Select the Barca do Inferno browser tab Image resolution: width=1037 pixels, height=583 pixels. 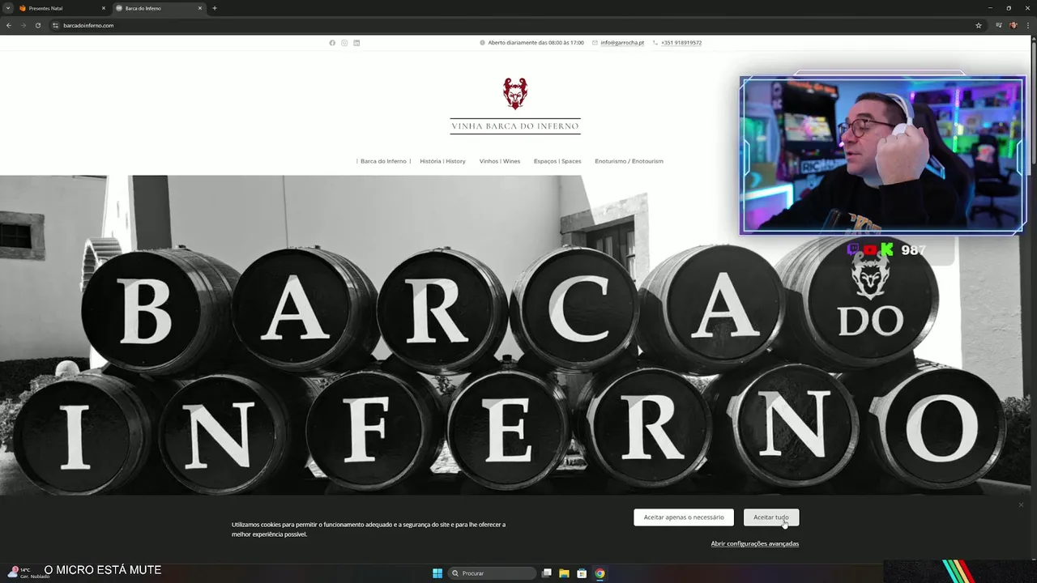[159, 8]
